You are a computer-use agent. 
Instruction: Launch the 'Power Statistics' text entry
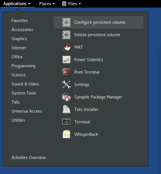89,60
